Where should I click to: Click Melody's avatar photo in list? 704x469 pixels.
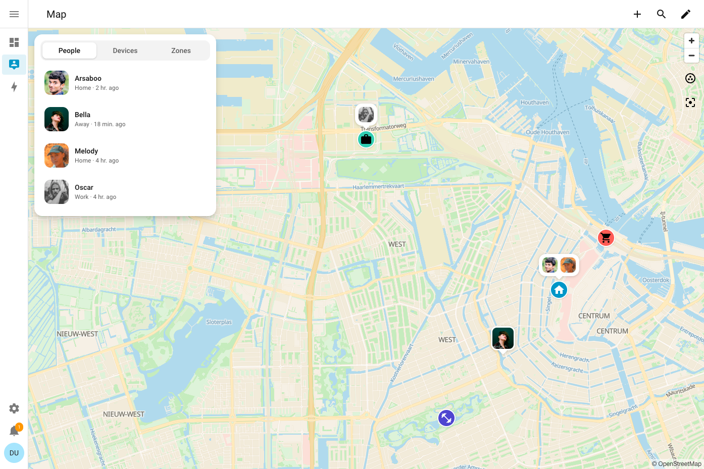[x=57, y=155]
